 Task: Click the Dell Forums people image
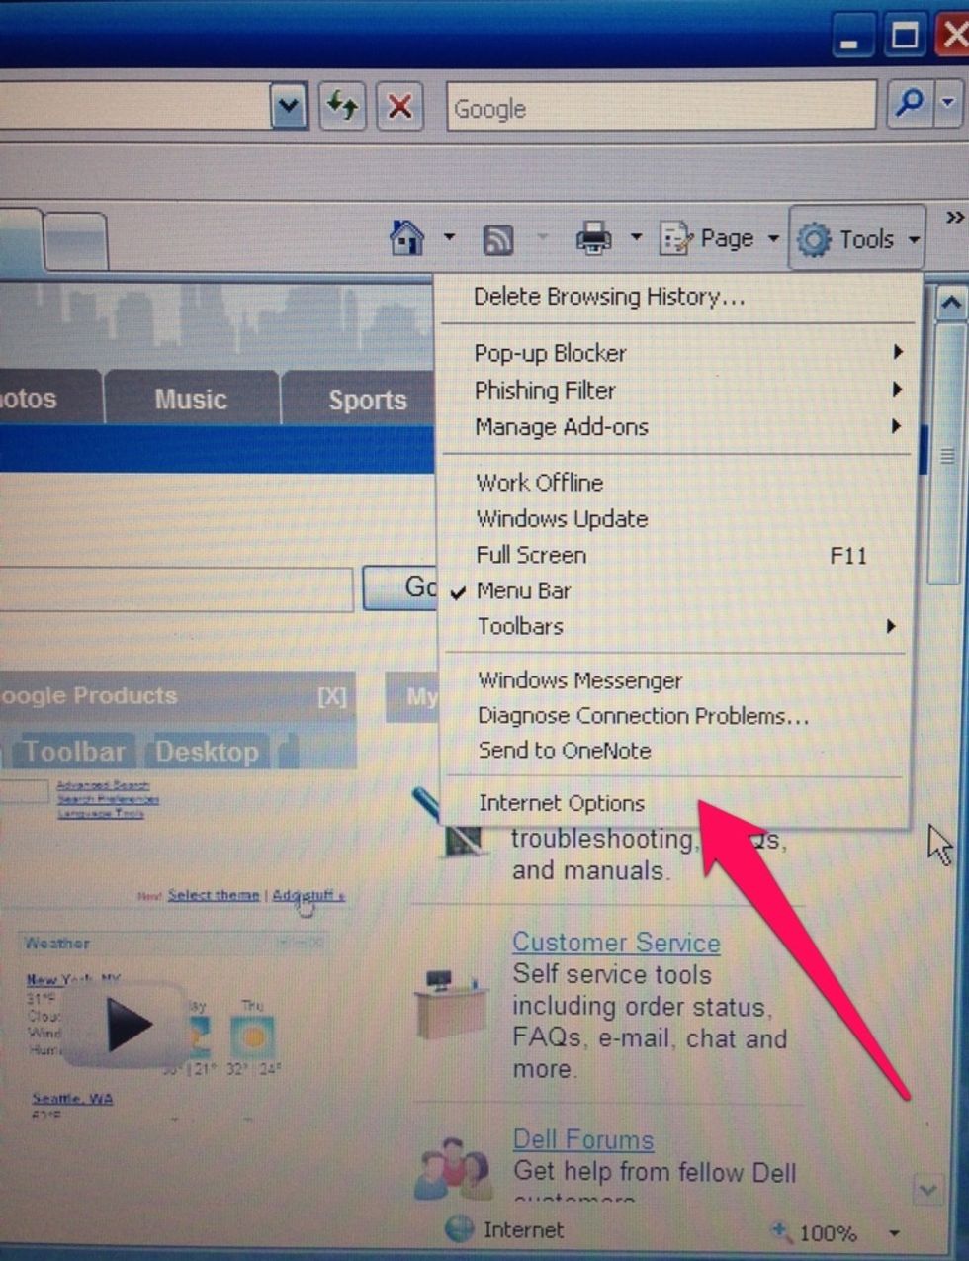[453, 1170]
